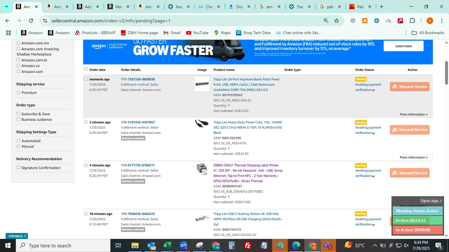Open the Keepa blue circle extension icon
The height and width of the screenshot is (252, 449).
coord(377,21)
